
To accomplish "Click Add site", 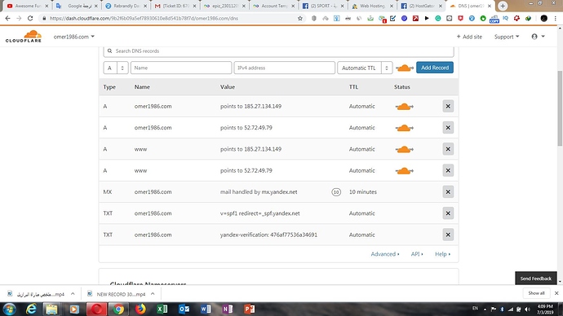I will tap(469, 37).
